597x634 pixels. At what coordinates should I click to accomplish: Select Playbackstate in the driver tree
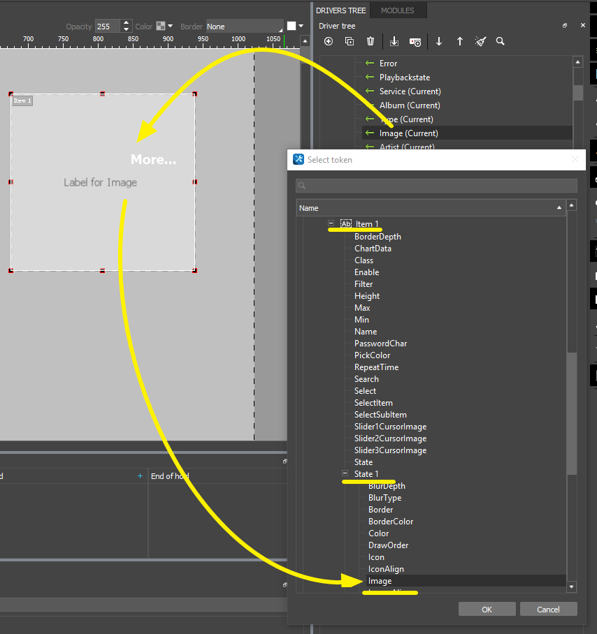[404, 78]
